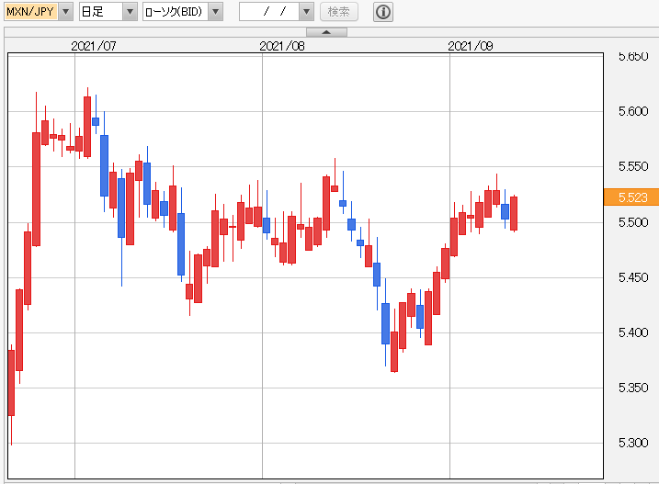
Task: Open the chart information icon
Action: (383, 12)
